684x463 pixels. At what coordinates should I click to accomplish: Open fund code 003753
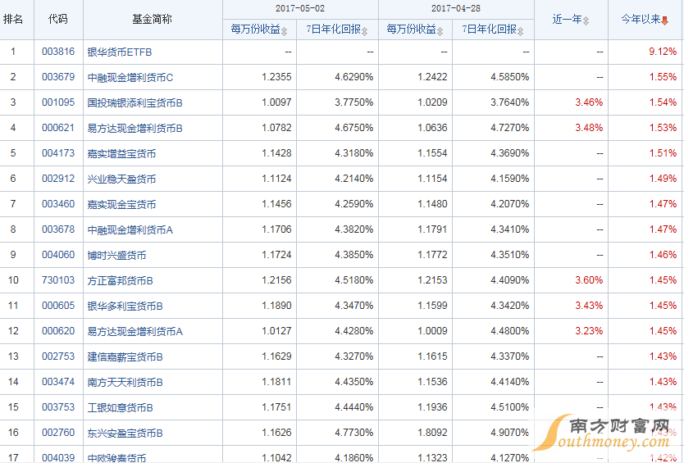pos(58,406)
